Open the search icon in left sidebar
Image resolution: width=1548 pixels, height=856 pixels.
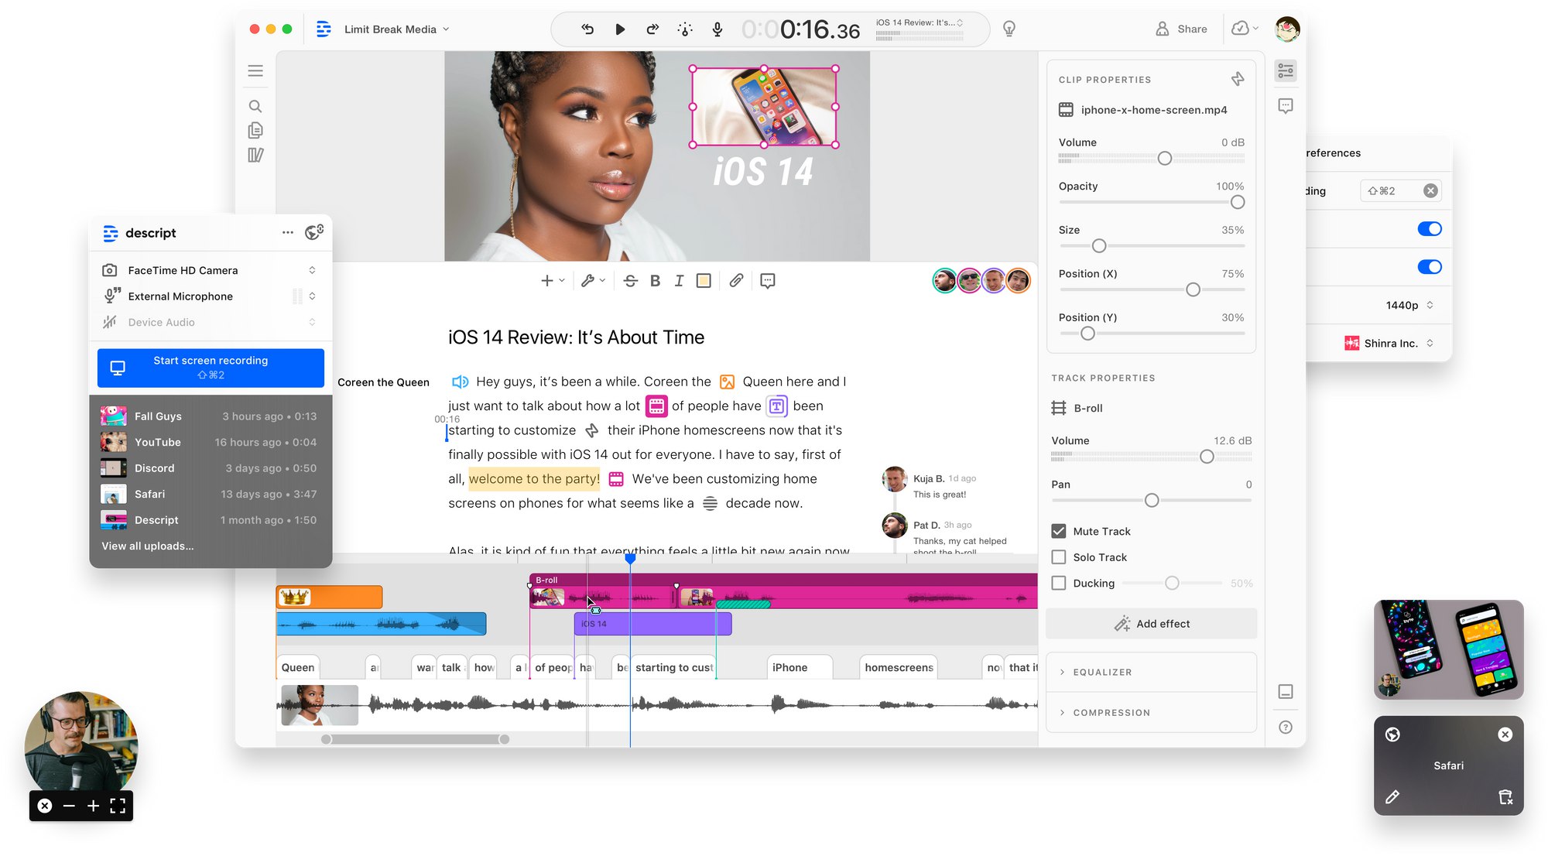tap(255, 106)
